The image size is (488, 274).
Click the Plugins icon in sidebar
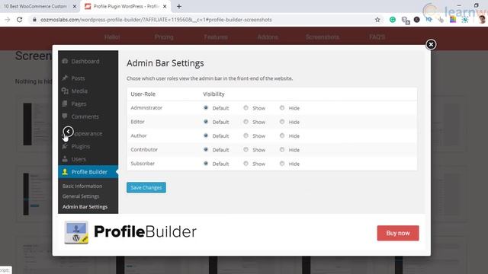(65, 146)
